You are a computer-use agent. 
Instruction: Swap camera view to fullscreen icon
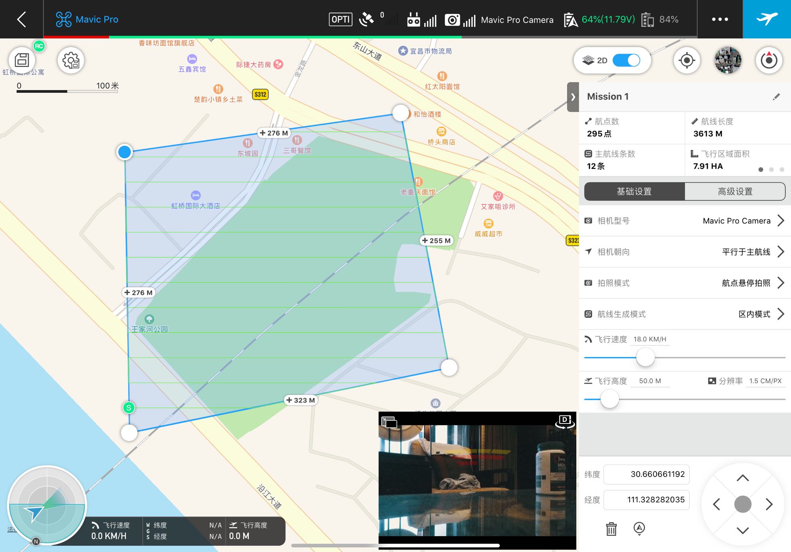click(389, 422)
